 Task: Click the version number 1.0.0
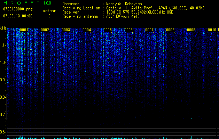tap(47, 3)
